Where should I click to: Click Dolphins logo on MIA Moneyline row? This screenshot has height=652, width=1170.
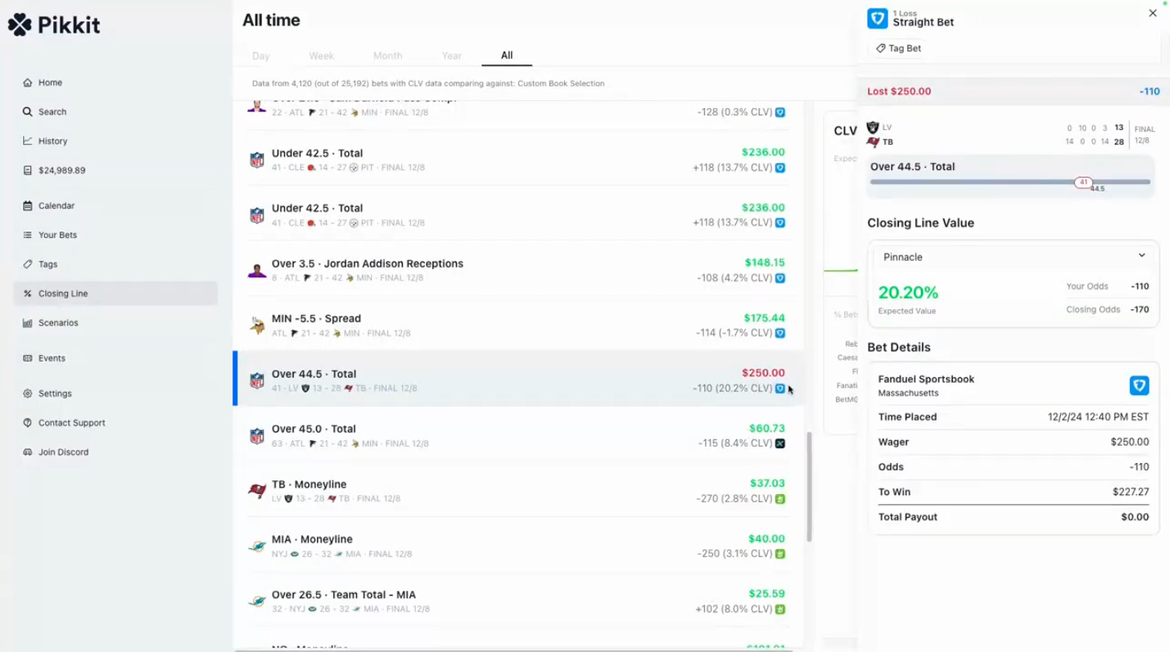click(x=257, y=546)
